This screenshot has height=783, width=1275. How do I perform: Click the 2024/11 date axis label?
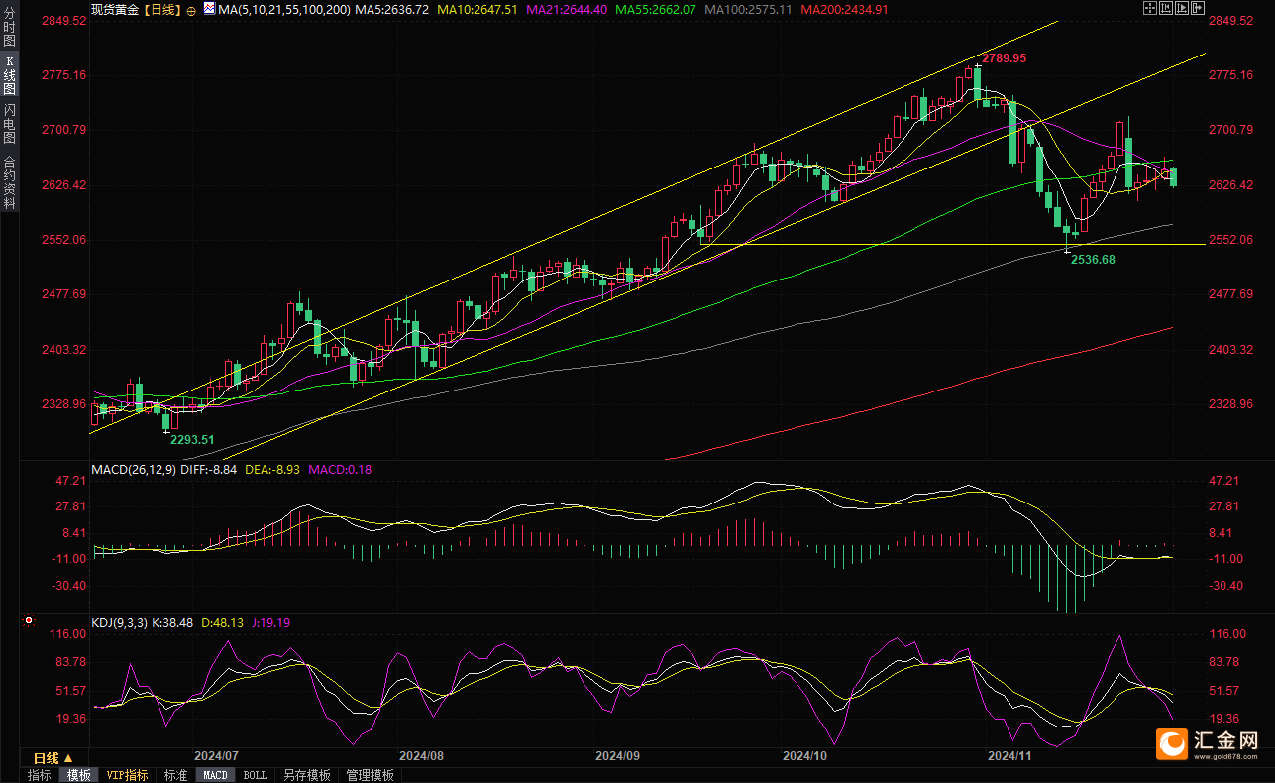pos(1011,755)
